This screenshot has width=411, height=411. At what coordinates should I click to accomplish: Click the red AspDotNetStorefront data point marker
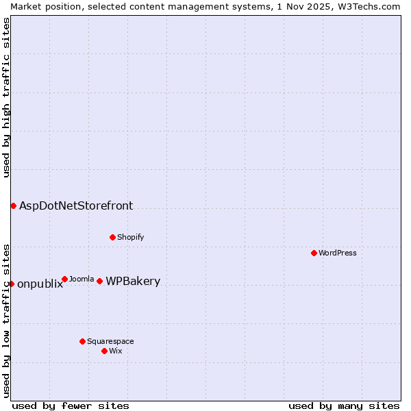[13, 206]
